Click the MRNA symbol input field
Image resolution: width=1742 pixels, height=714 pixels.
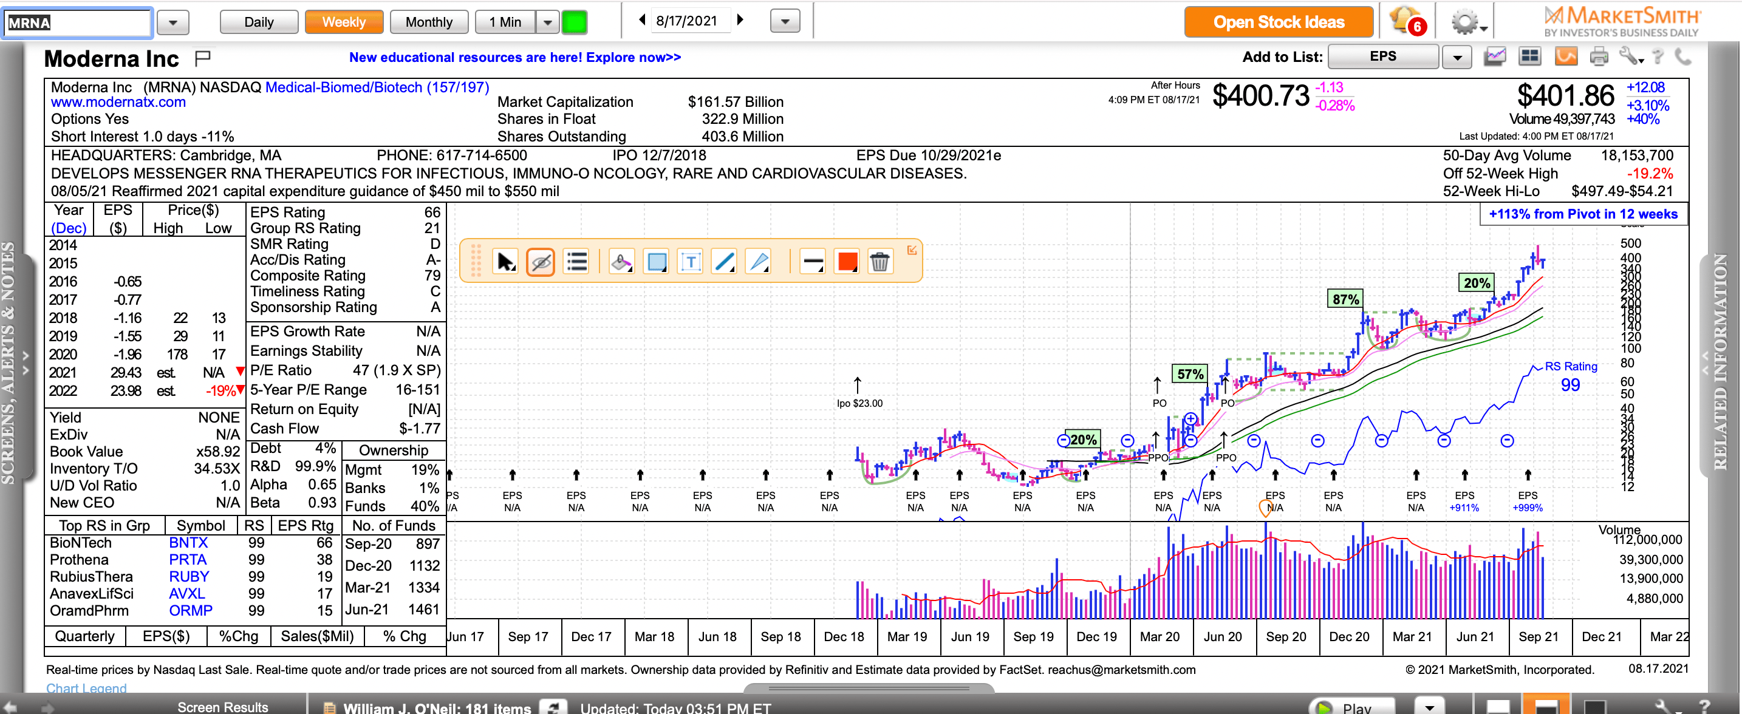point(77,23)
